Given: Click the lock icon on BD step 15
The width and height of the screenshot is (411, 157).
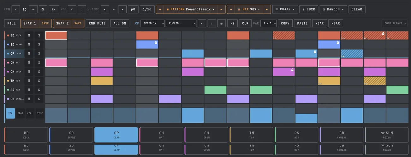Looking at the screenshot, I should tap(383, 33).
